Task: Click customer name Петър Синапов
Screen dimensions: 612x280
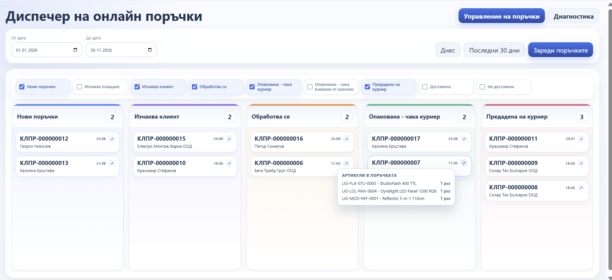Action: [269, 146]
